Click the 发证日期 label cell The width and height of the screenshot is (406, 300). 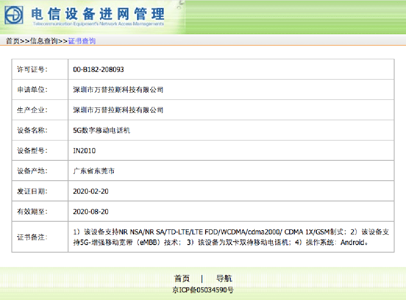pos(40,191)
